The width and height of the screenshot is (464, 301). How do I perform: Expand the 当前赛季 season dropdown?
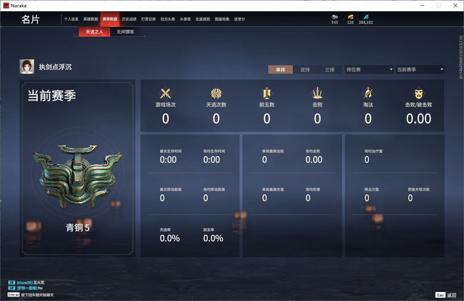(420, 69)
